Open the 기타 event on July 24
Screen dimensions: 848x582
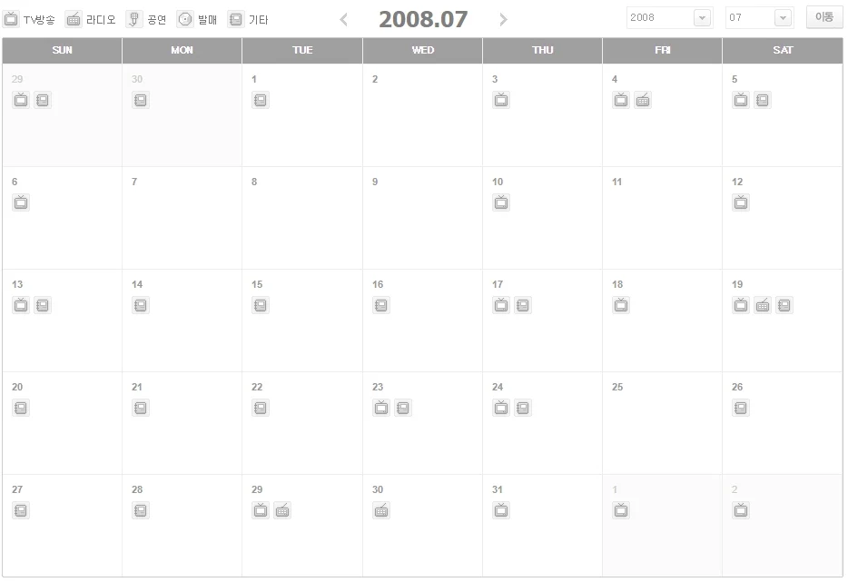pyautogui.click(x=523, y=408)
